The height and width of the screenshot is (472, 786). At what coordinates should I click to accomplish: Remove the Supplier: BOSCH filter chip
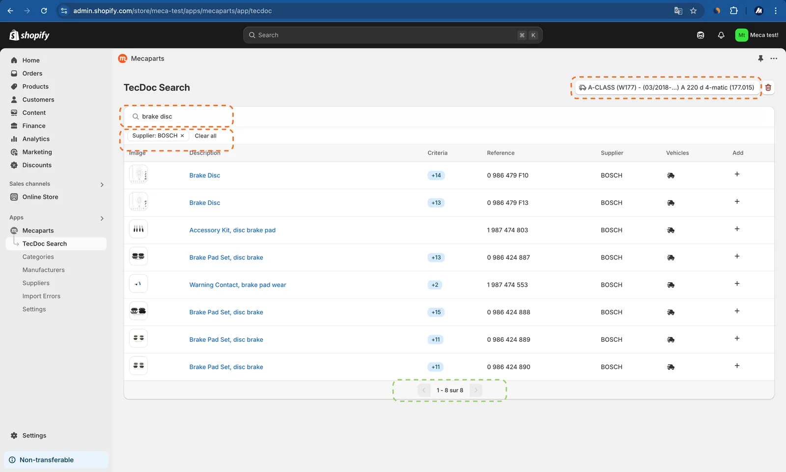[182, 136]
